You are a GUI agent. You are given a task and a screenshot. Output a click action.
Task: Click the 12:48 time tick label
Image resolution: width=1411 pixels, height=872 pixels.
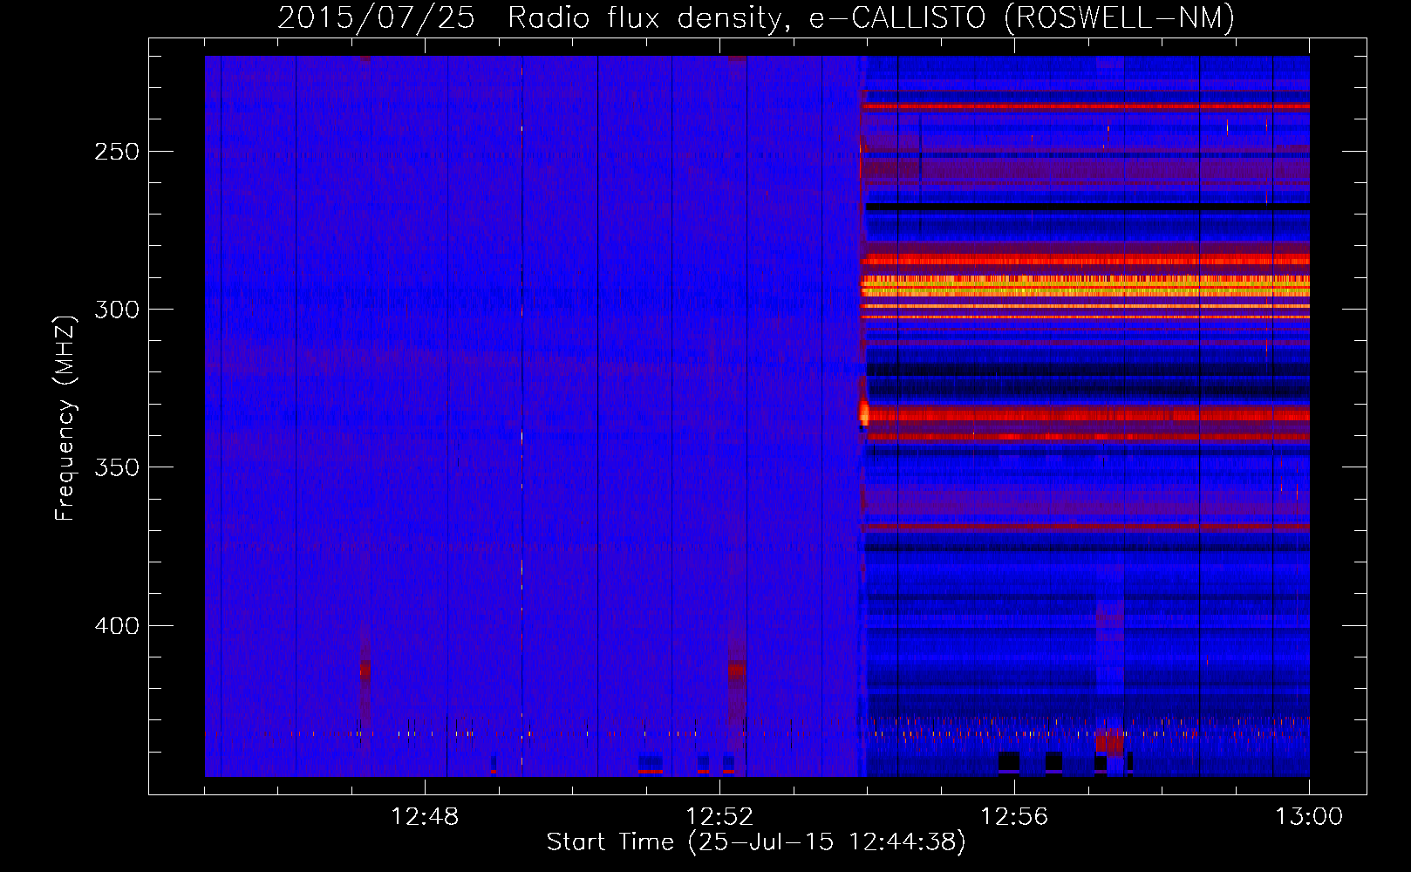[425, 817]
